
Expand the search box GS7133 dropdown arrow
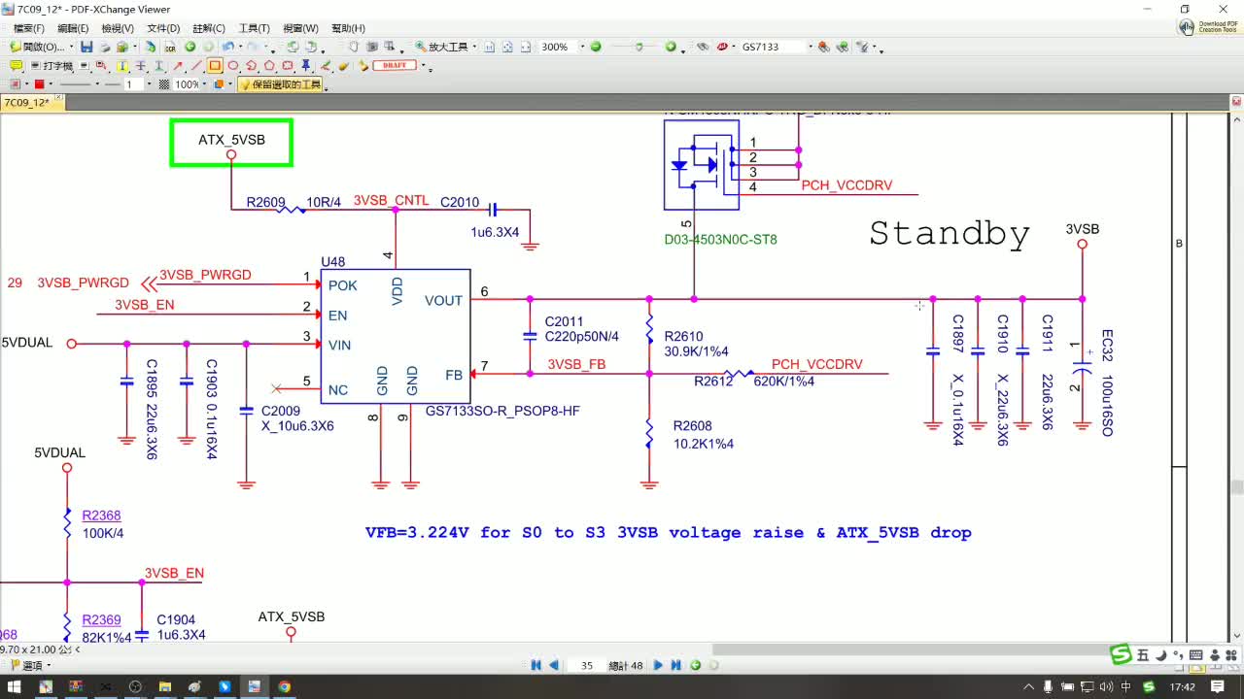click(x=811, y=47)
